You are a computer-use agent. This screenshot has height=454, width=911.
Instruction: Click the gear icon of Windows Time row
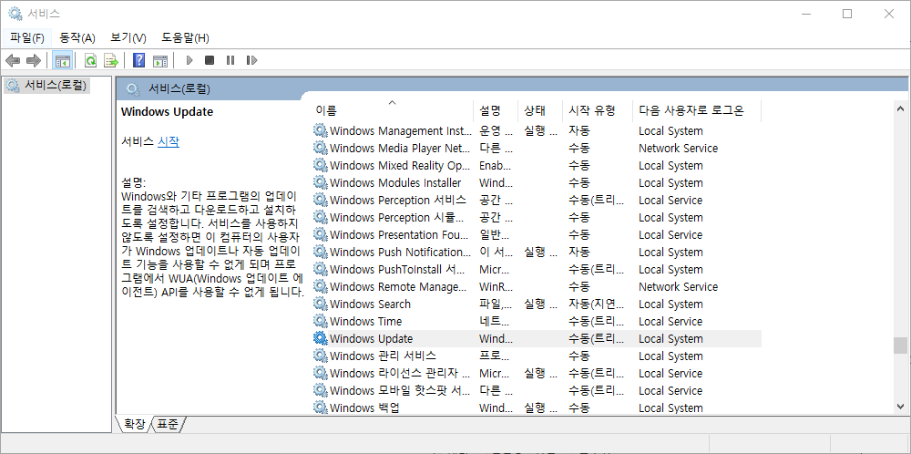coord(320,321)
